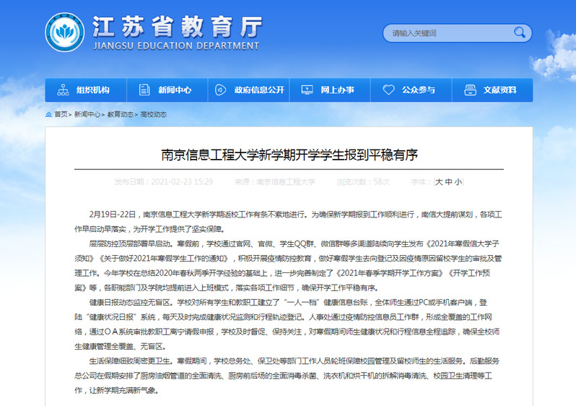Open the 组织机构 menu item
Image resolution: width=576 pixels, height=406 pixels.
click(x=93, y=90)
